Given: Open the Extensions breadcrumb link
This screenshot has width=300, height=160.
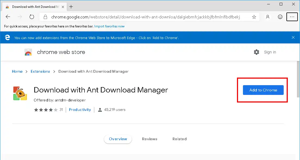Looking at the screenshot, I should click(40, 71).
